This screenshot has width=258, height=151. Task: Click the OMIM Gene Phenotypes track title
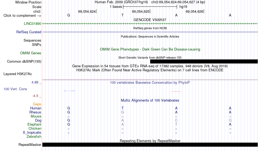tap(150, 49)
